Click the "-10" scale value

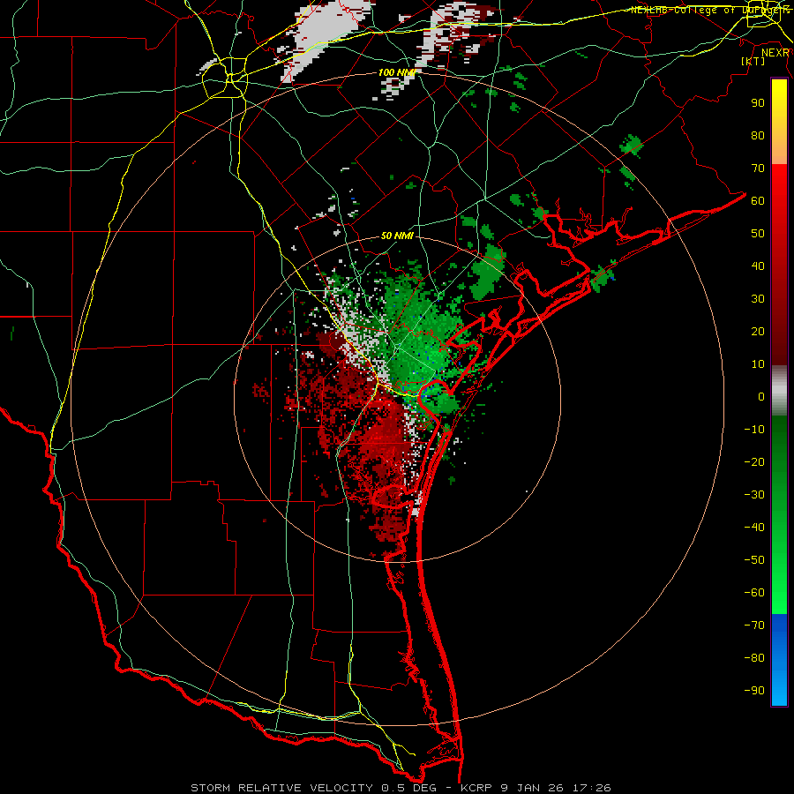pyautogui.click(x=754, y=430)
